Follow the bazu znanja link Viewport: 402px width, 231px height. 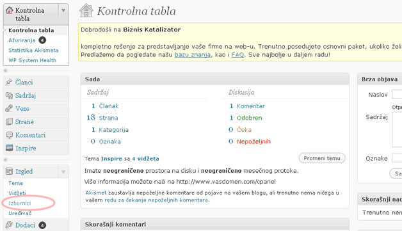pos(193,54)
